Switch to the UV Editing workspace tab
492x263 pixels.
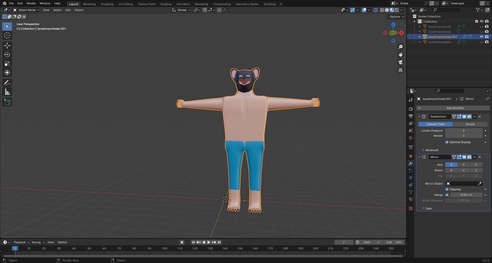point(126,4)
